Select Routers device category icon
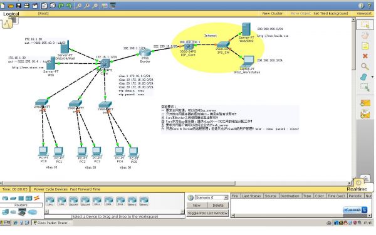 (5, 198)
